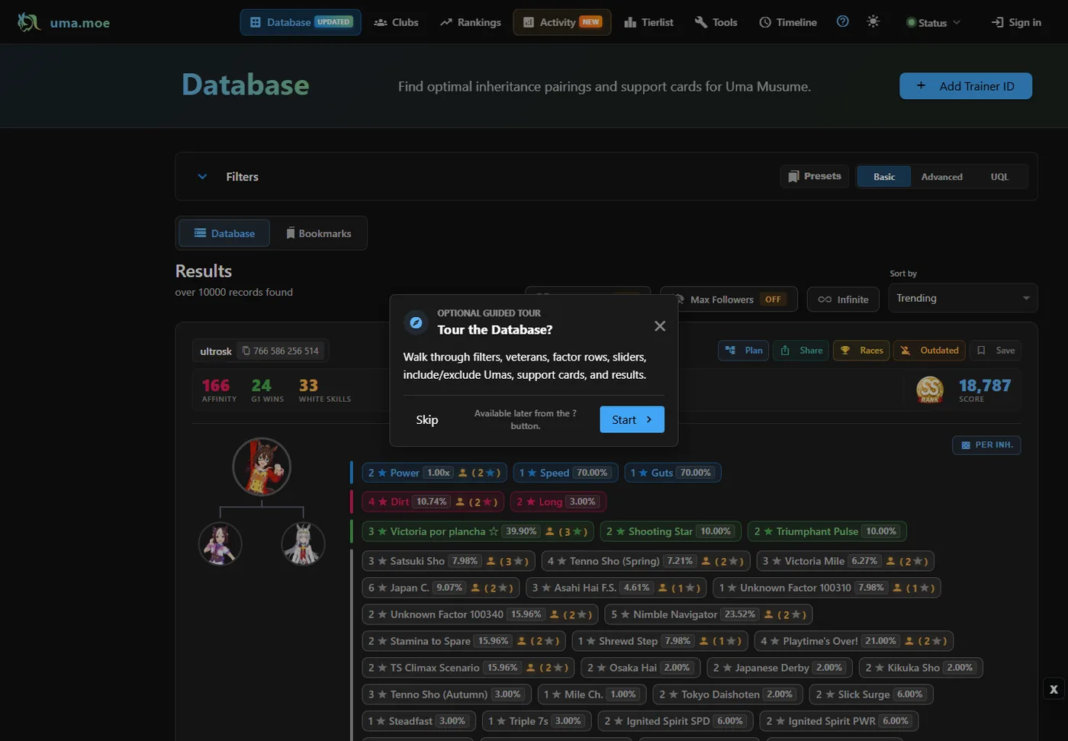Open the Activity page

click(x=562, y=22)
